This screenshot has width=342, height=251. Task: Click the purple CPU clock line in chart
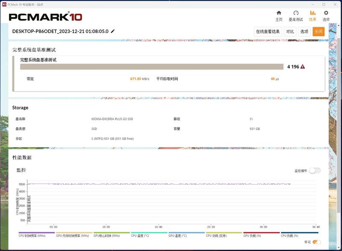(159, 184)
